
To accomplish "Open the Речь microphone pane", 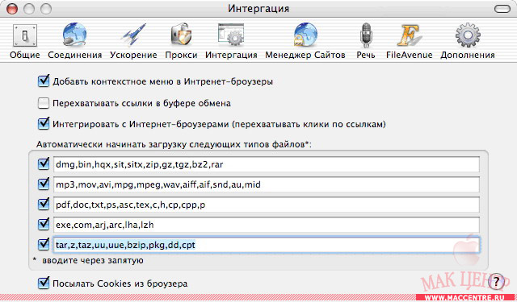I will tap(366, 41).
